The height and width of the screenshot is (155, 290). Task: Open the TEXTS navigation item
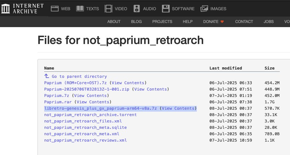point(93,9)
